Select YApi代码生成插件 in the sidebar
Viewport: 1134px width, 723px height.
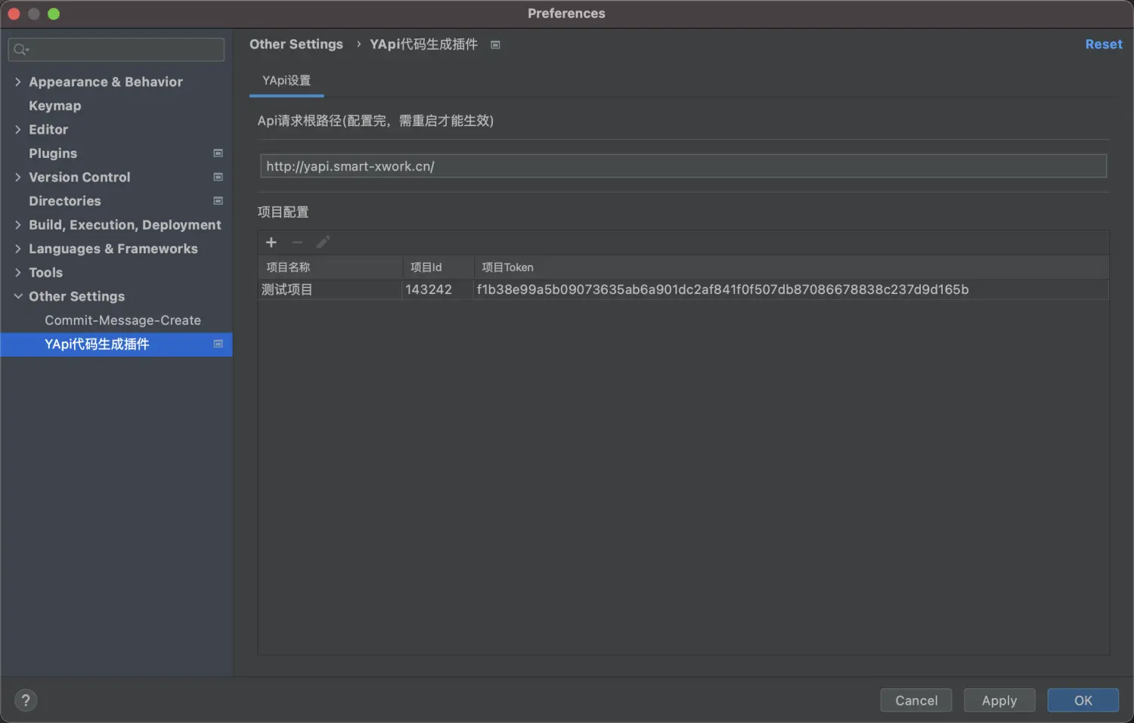pyautogui.click(x=116, y=344)
